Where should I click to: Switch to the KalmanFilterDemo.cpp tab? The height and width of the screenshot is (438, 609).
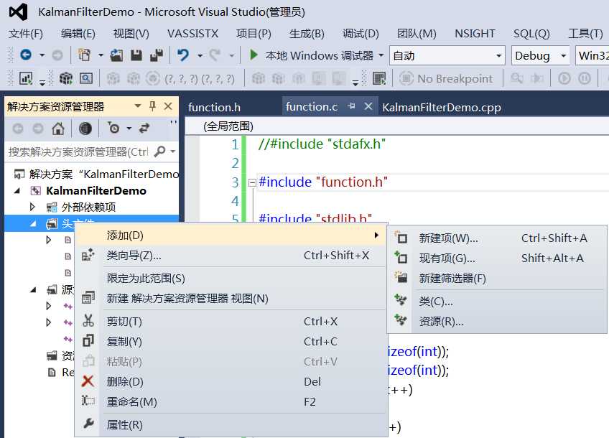pos(442,107)
